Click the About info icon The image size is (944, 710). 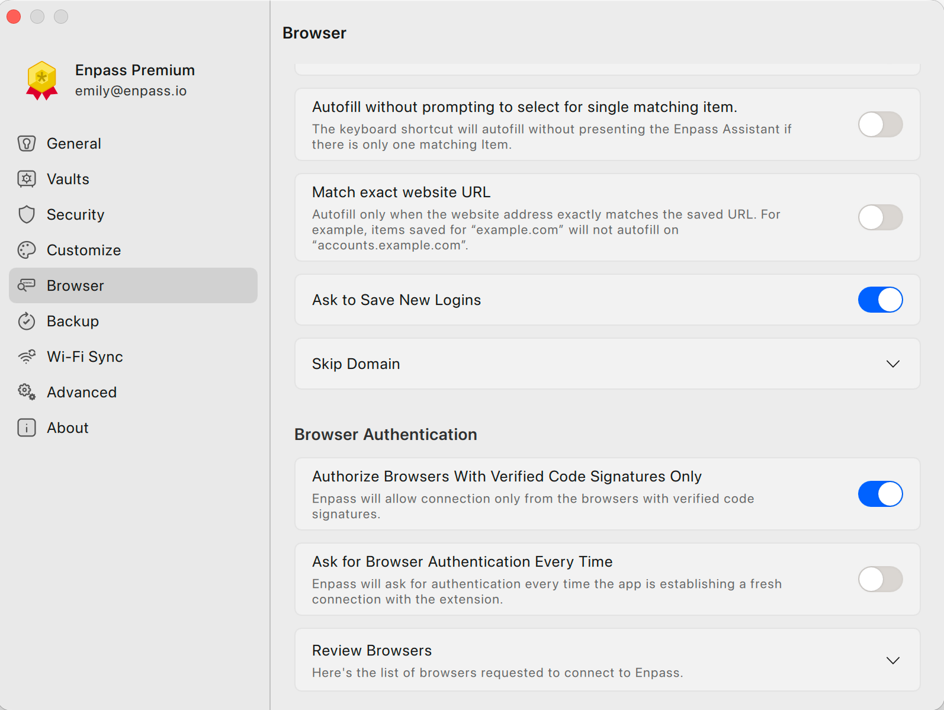(27, 428)
